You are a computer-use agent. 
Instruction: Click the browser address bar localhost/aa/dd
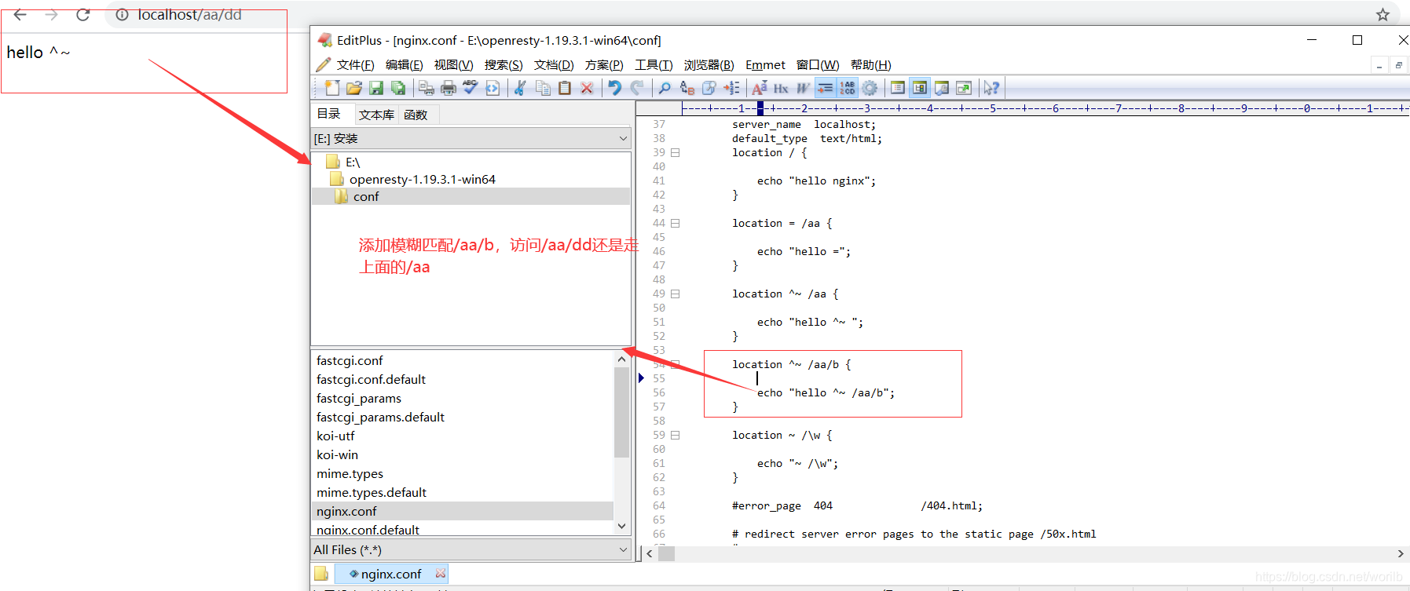tap(189, 15)
